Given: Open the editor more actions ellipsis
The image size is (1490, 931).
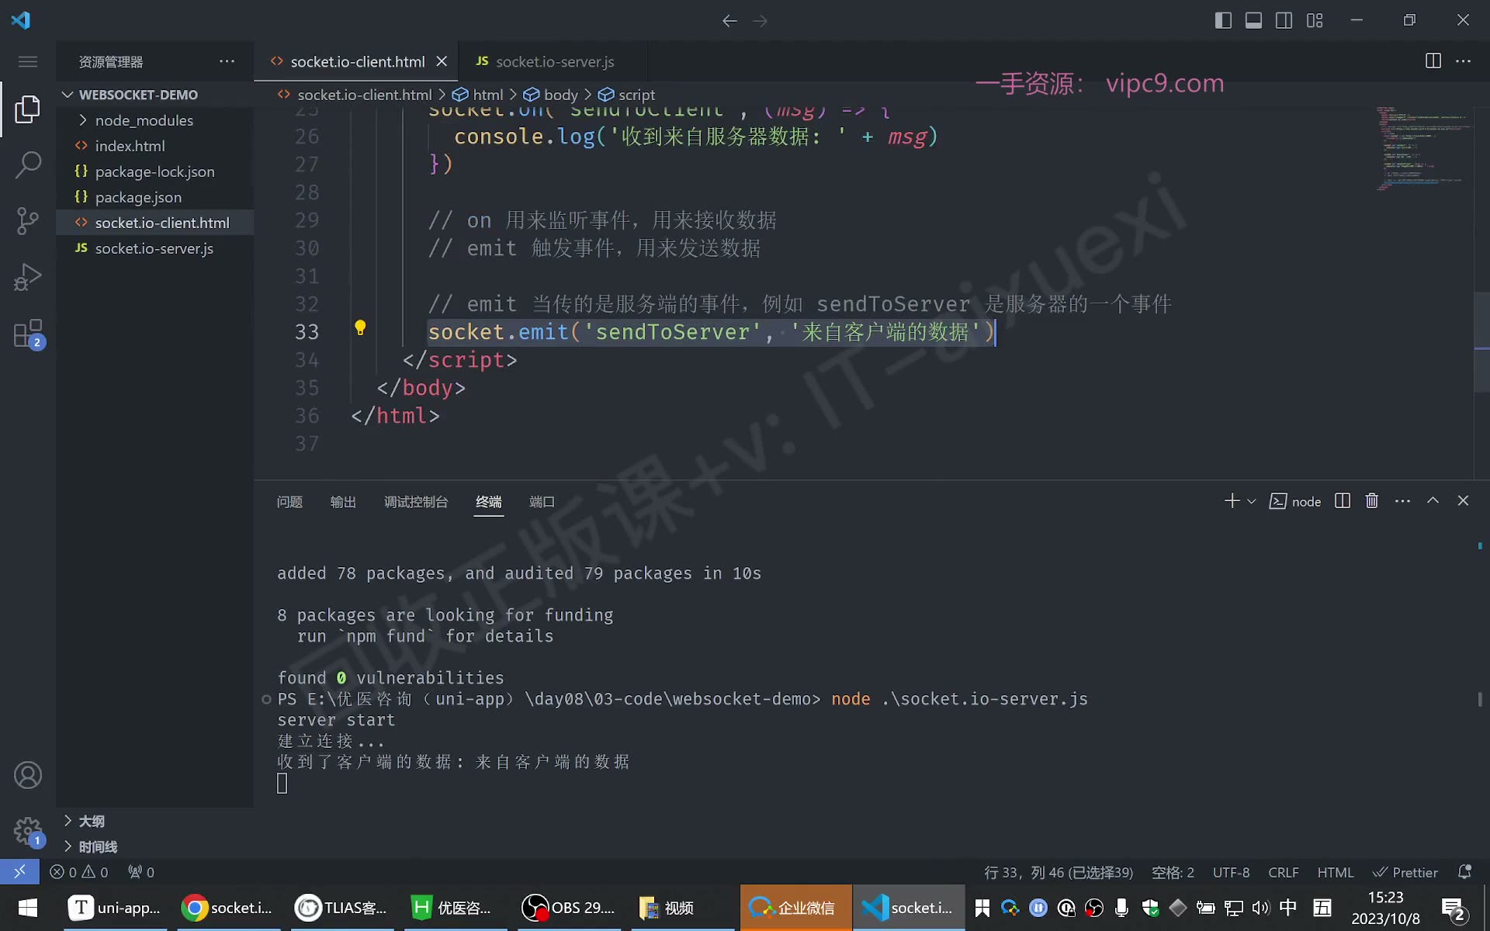Looking at the screenshot, I should click(x=1463, y=61).
